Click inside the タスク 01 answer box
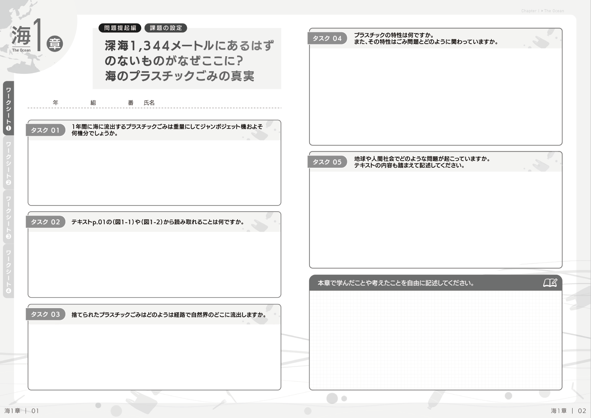Viewport: 591px width, 418px height. (154, 172)
